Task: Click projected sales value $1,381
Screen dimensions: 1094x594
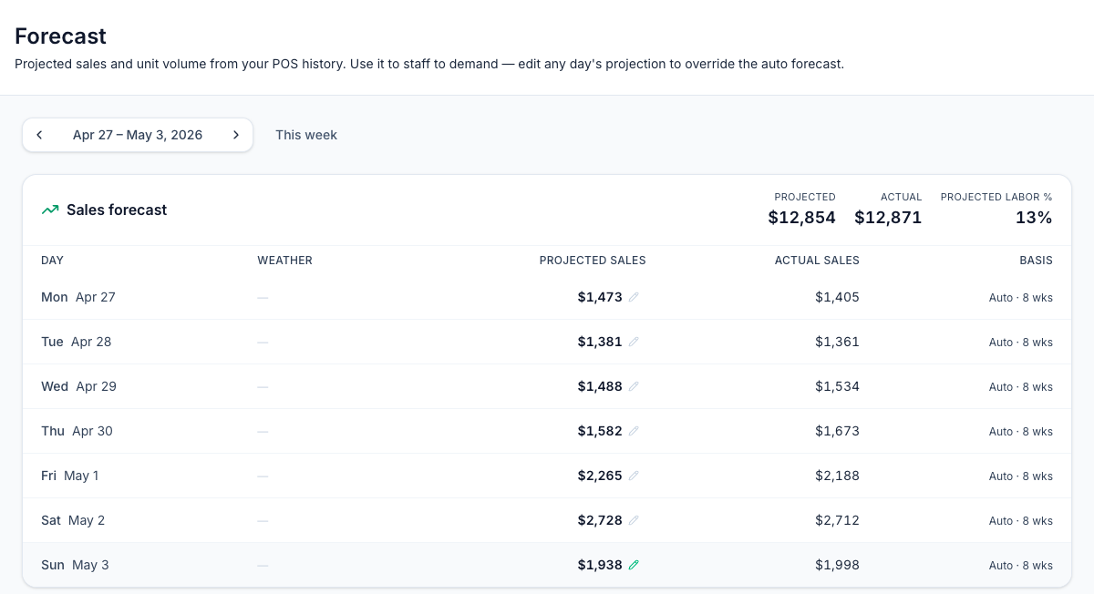Action: point(600,342)
